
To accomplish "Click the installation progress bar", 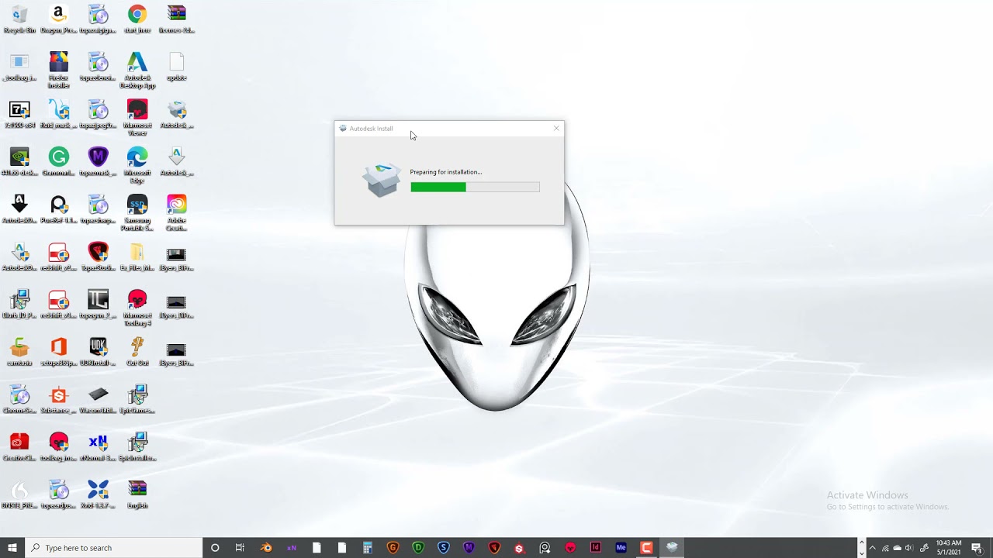I will [475, 187].
